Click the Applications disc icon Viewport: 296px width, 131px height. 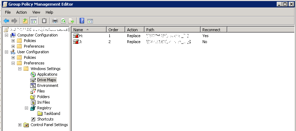click(x=33, y=74)
